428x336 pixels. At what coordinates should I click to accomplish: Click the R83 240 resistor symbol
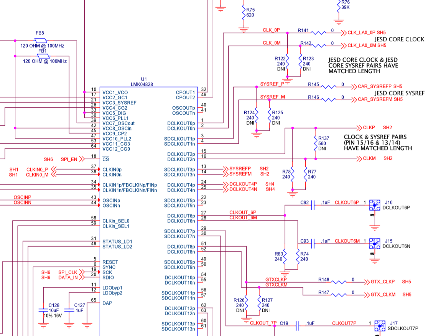(285, 256)
